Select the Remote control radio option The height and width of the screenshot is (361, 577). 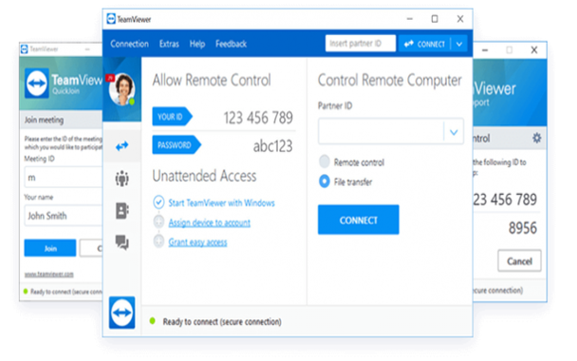[x=325, y=161]
